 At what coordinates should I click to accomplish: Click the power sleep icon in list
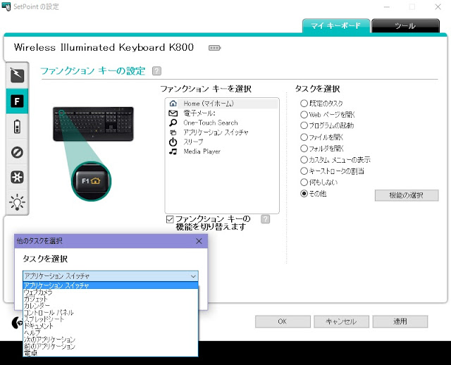coord(173,142)
